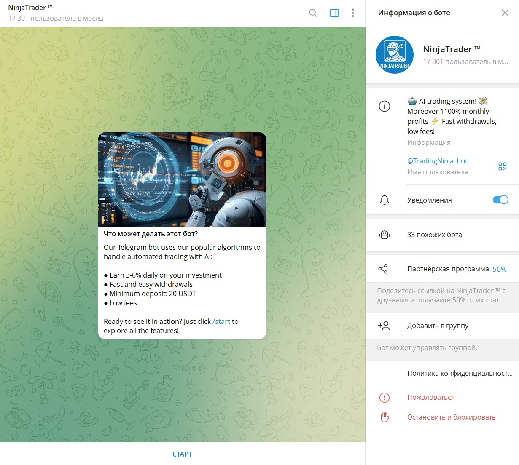Open search in chat header
The height and width of the screenshot is (465, 519).
[x=313, y=13]
